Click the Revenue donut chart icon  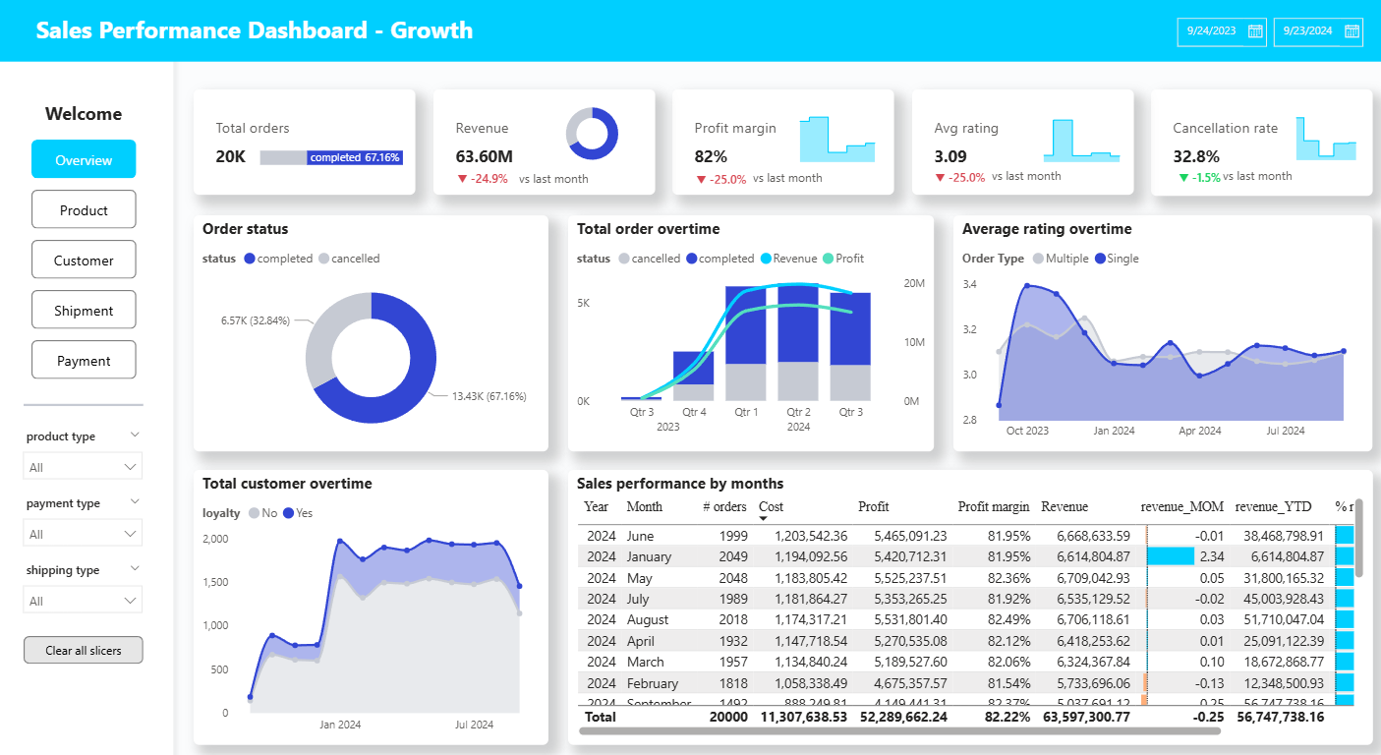pos(592,133)
